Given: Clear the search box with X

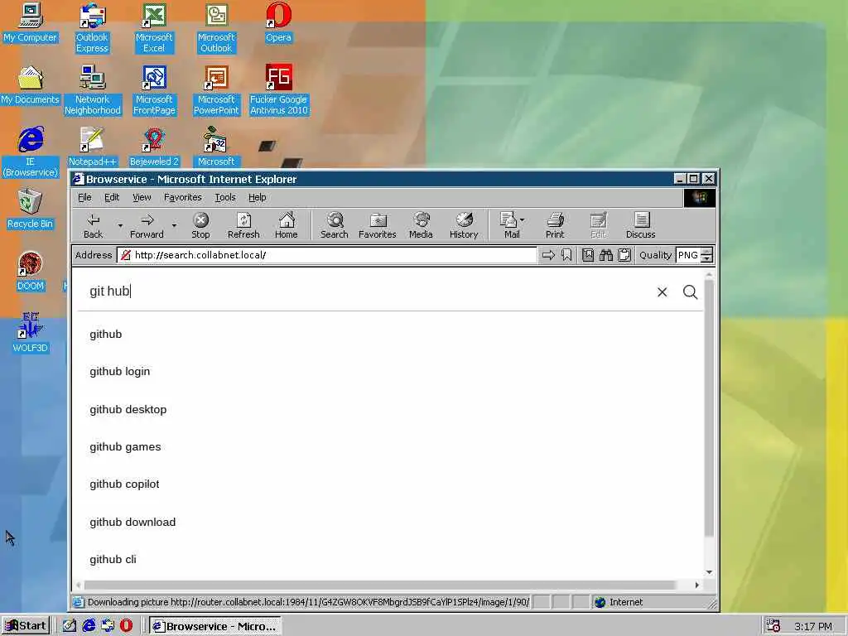Looking at the screenshot, I should 662,292.
